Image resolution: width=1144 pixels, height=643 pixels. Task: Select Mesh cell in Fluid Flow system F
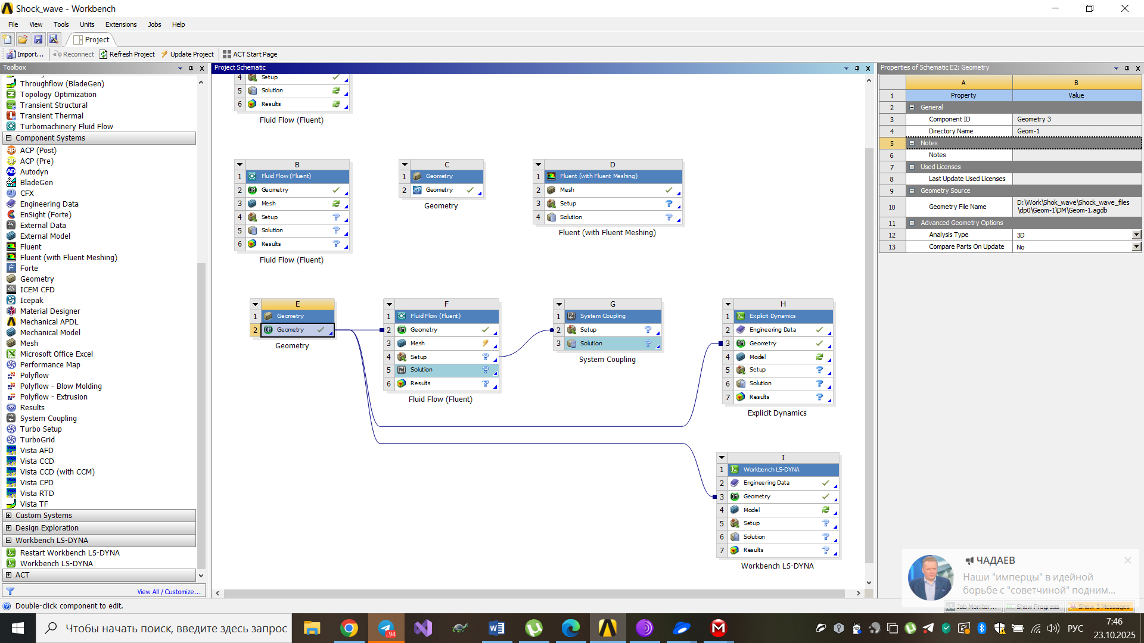click(446, 344)
